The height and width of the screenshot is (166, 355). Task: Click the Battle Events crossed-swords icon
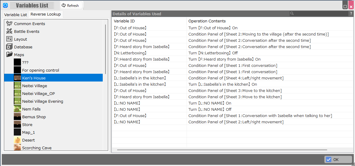[x=9, y=31]
